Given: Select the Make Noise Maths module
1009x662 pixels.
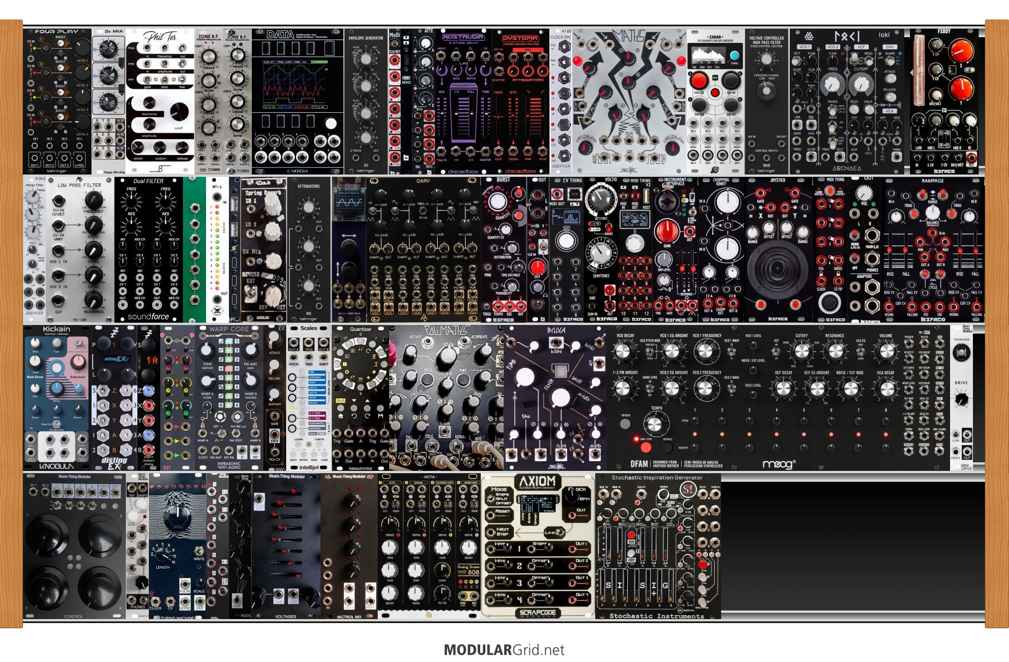Looking at the screenshot, I should point(630,101).
